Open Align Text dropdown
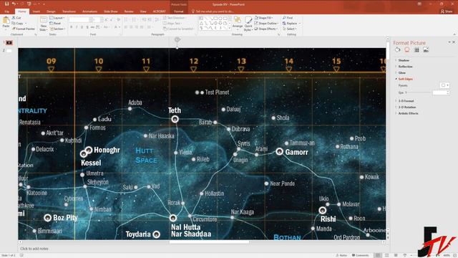458x258 pixels. [172, 23]
